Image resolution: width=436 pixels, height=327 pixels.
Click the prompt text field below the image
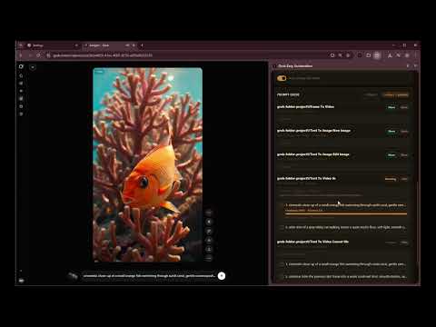click(x=149, y=276)
